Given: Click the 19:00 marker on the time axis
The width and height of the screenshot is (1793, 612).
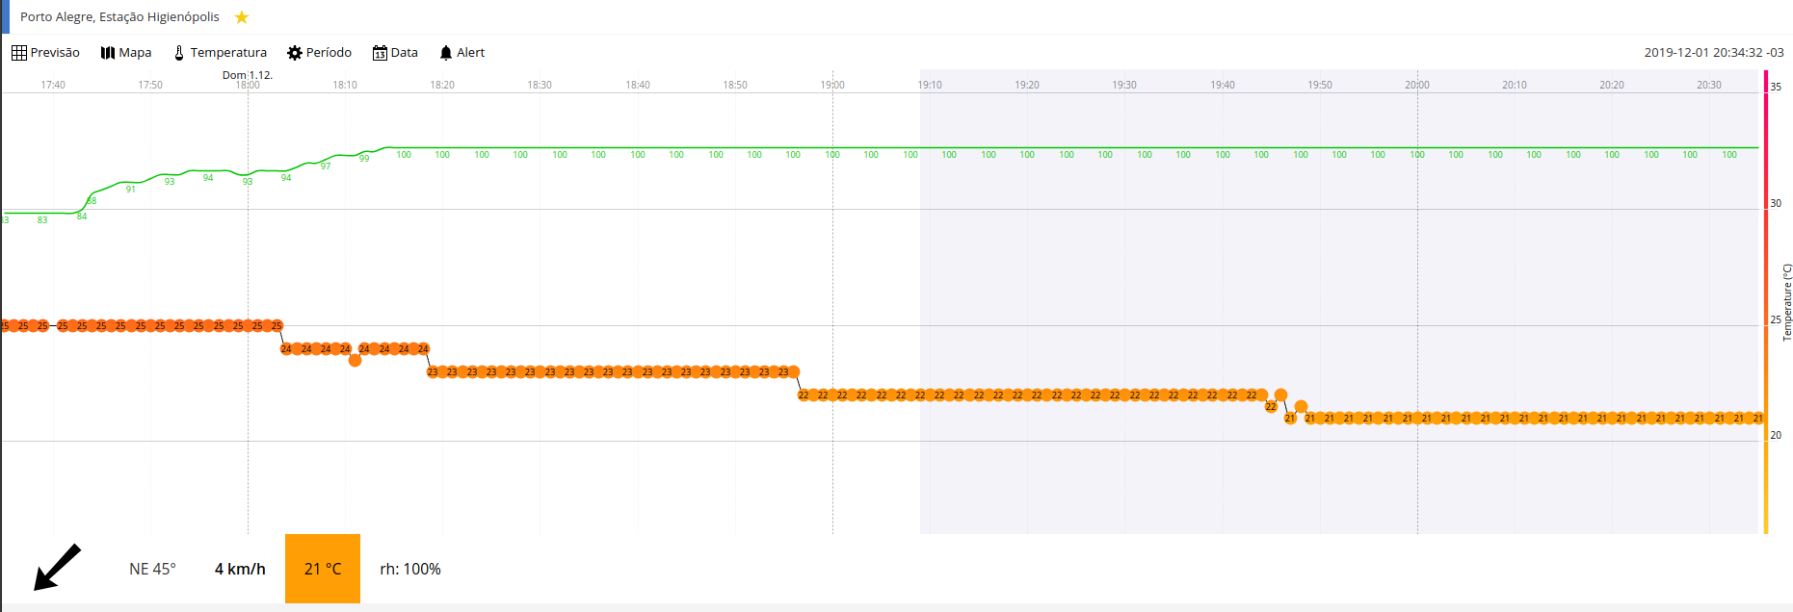Looking at the screenshot, I should [x=832, y=85].
